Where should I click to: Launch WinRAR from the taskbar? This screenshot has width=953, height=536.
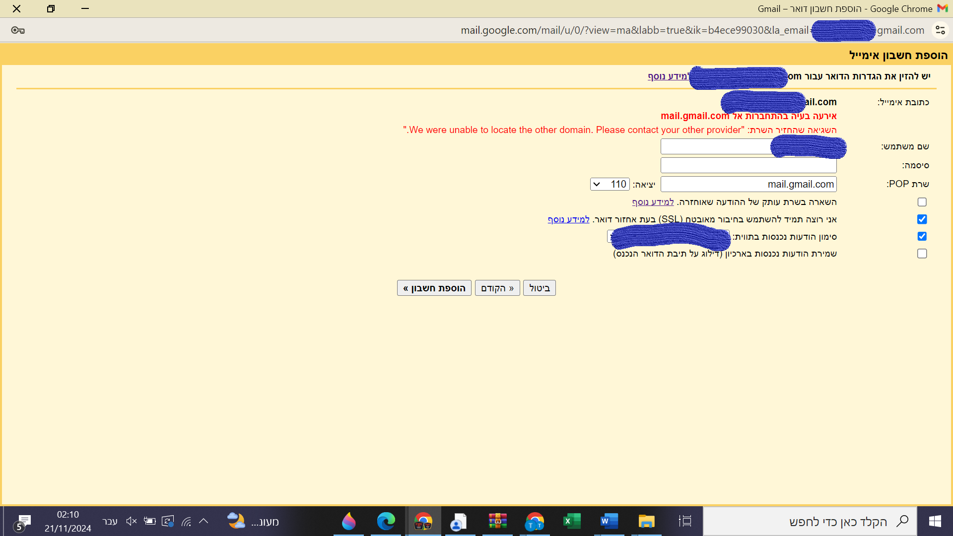pyautogui.click(x=497, y=521)
